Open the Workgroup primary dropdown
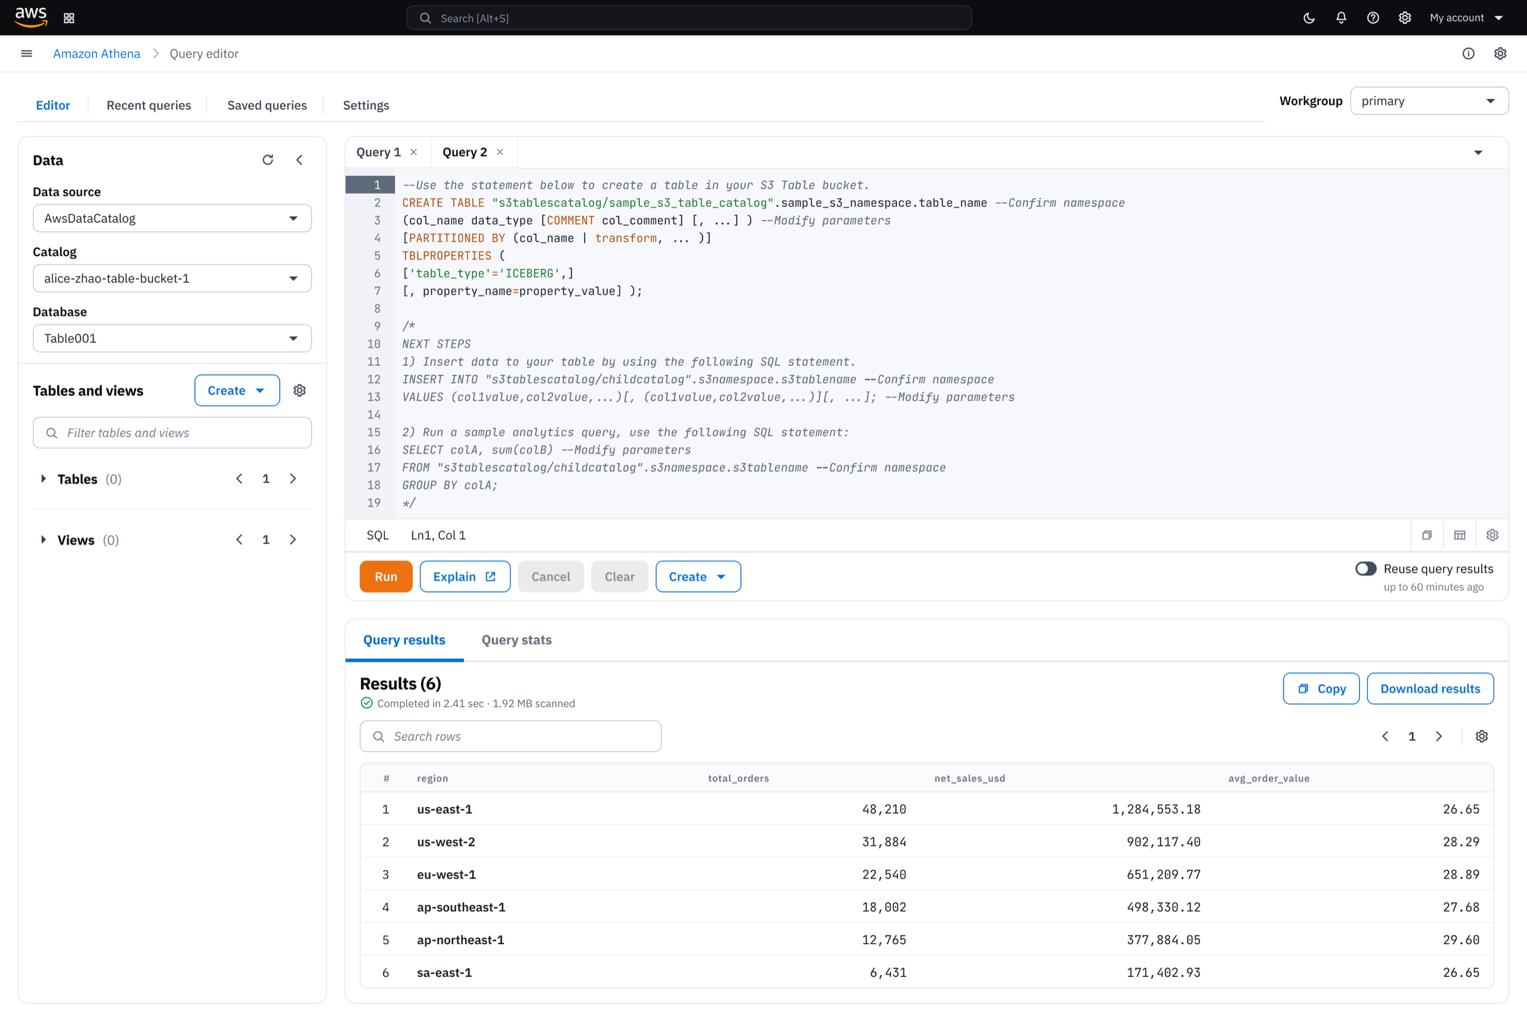 1429,101
